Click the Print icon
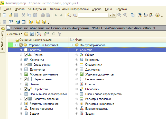The width and height of the screenshot is (166, 119). point(43,15)
